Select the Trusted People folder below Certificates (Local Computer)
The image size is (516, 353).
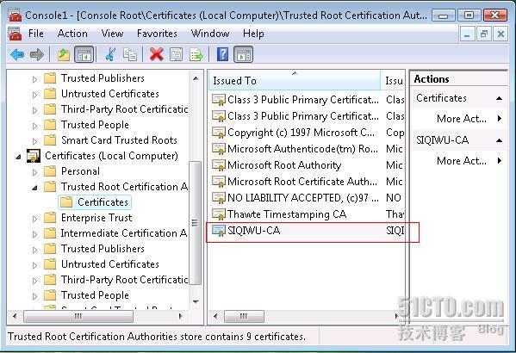(95, 295)
